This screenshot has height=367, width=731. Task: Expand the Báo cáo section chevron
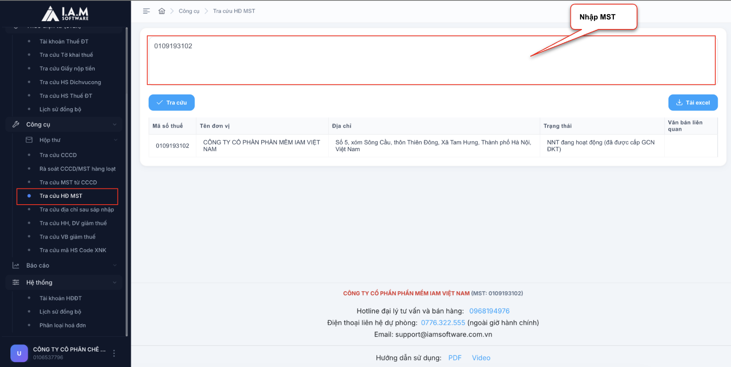tap(115, 266)
